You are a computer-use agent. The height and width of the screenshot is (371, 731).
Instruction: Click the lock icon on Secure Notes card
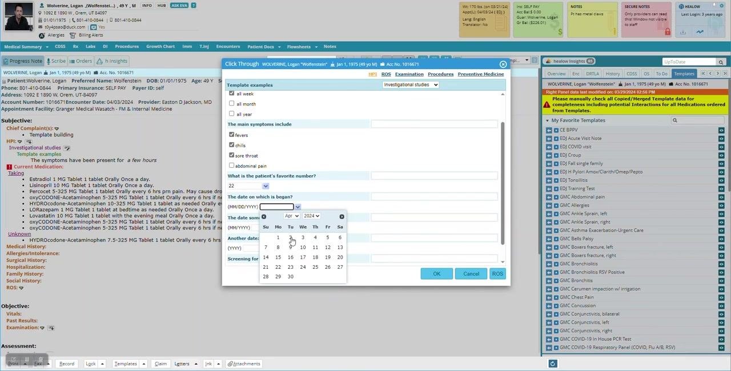pos(667,32)
